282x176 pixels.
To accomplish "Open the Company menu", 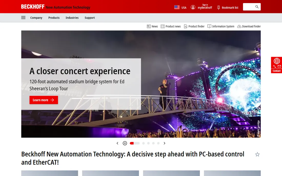I will tap(36, 18).
